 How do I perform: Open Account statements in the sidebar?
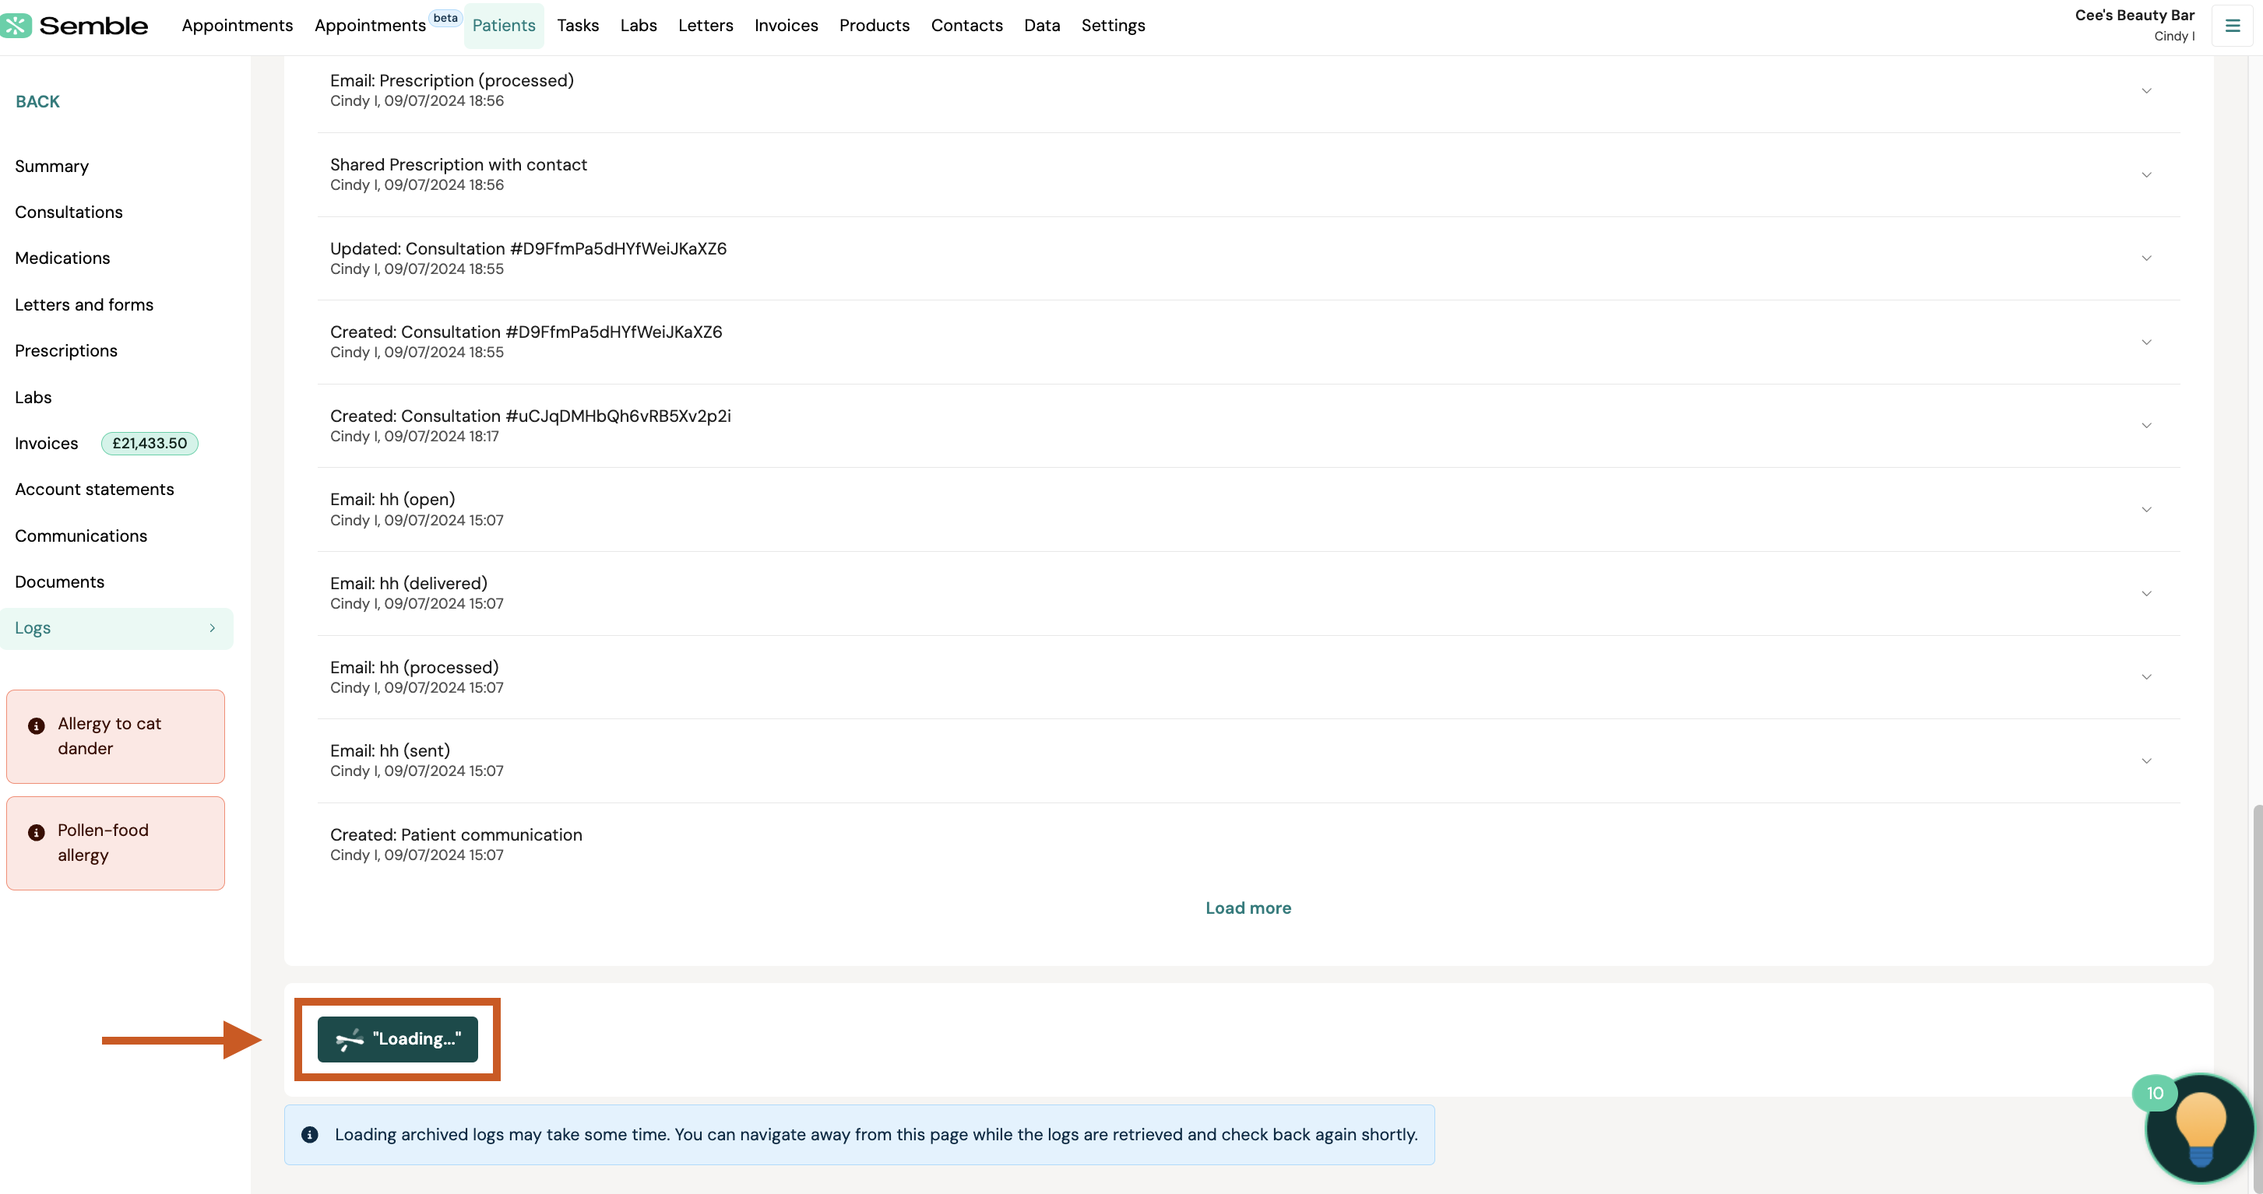[x=94, y=489]
